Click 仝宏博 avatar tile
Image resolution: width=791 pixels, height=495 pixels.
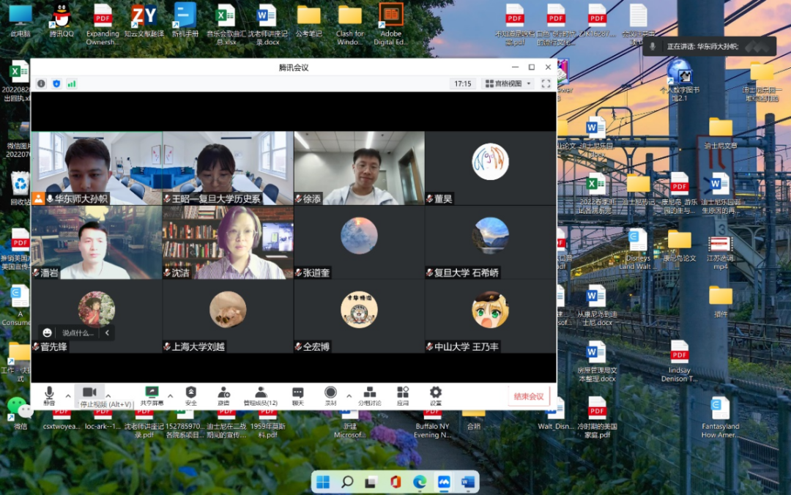(359, 316)
